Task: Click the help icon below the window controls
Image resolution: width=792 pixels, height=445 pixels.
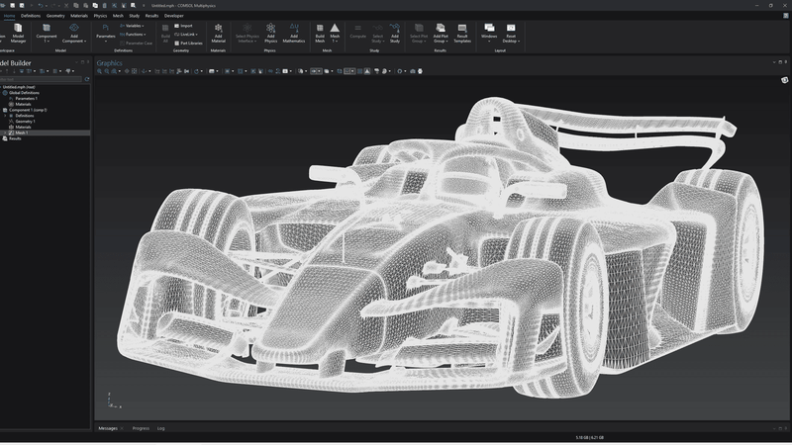Action: [x=785, y=16]
